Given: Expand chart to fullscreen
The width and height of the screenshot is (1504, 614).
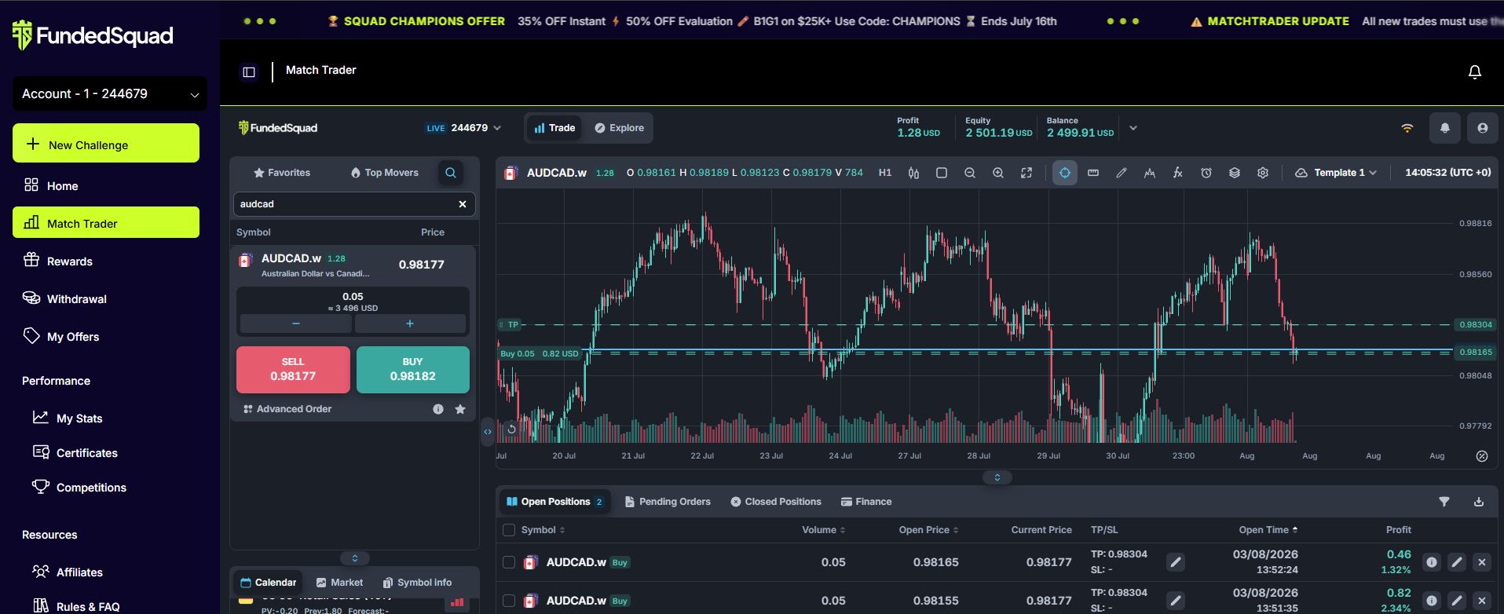Looking at the screenshot, I should coord(1026,173).
